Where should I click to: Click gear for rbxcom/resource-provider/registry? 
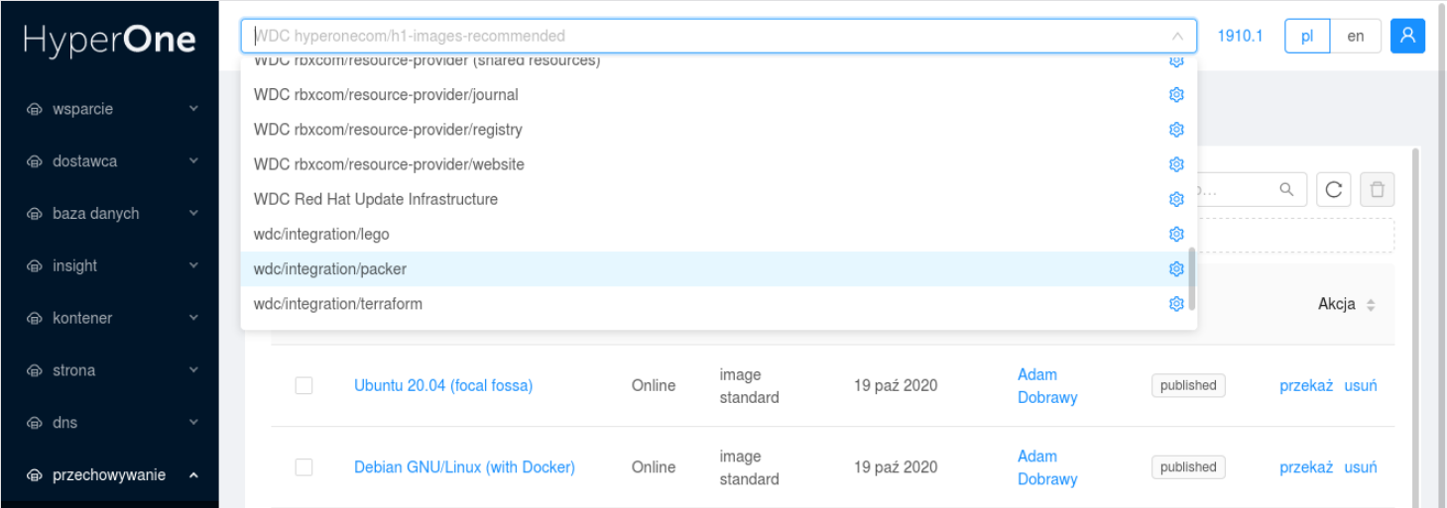pos(1176,130)
